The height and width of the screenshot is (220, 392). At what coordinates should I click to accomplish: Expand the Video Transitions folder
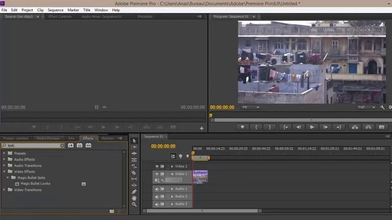click(x=4, y=189)
